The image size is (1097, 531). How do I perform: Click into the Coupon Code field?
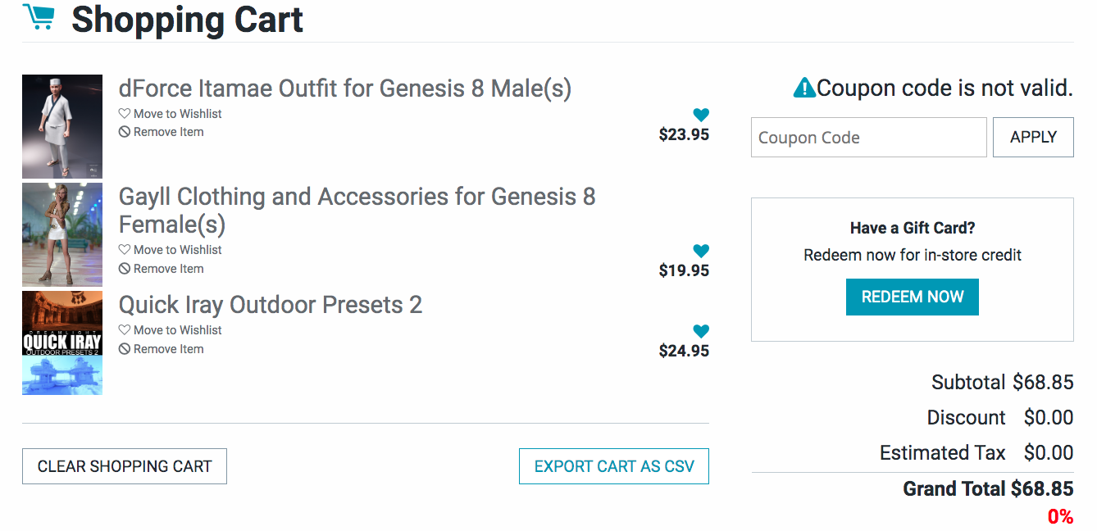868,138
